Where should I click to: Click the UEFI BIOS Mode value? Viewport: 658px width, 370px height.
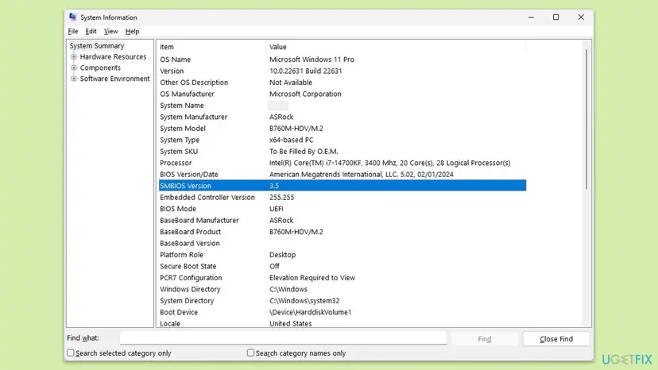click(276, 209)
